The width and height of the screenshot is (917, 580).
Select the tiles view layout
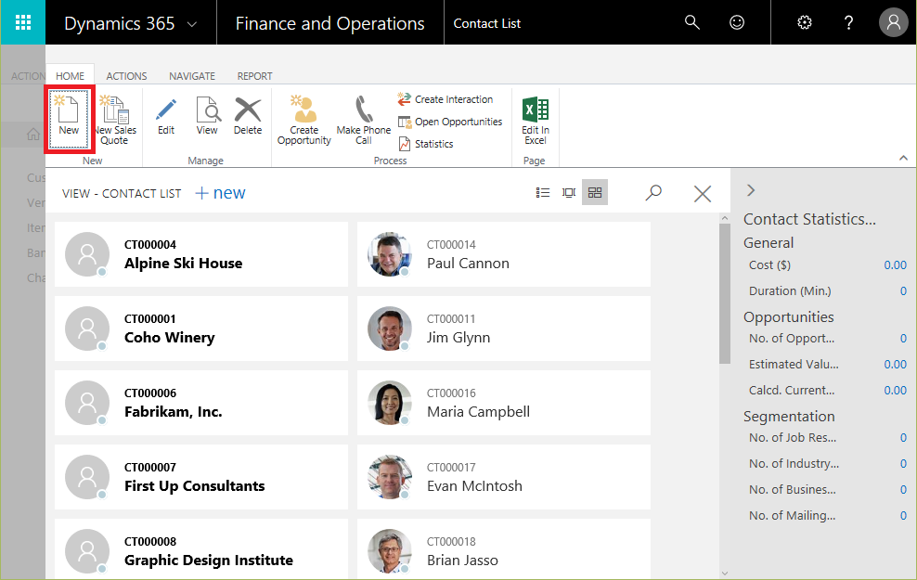595,192
